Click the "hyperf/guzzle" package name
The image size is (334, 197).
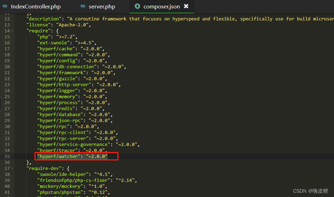point(58,79)
